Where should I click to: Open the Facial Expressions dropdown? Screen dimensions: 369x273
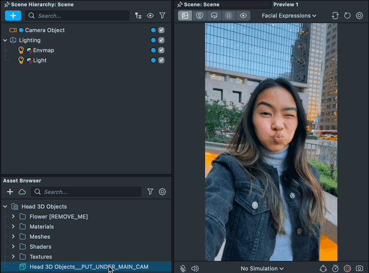point(289,16)
